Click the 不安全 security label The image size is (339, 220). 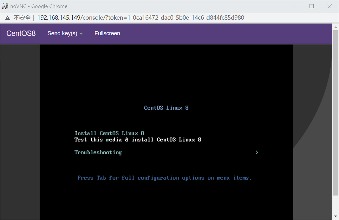click(x=22, y=17)
